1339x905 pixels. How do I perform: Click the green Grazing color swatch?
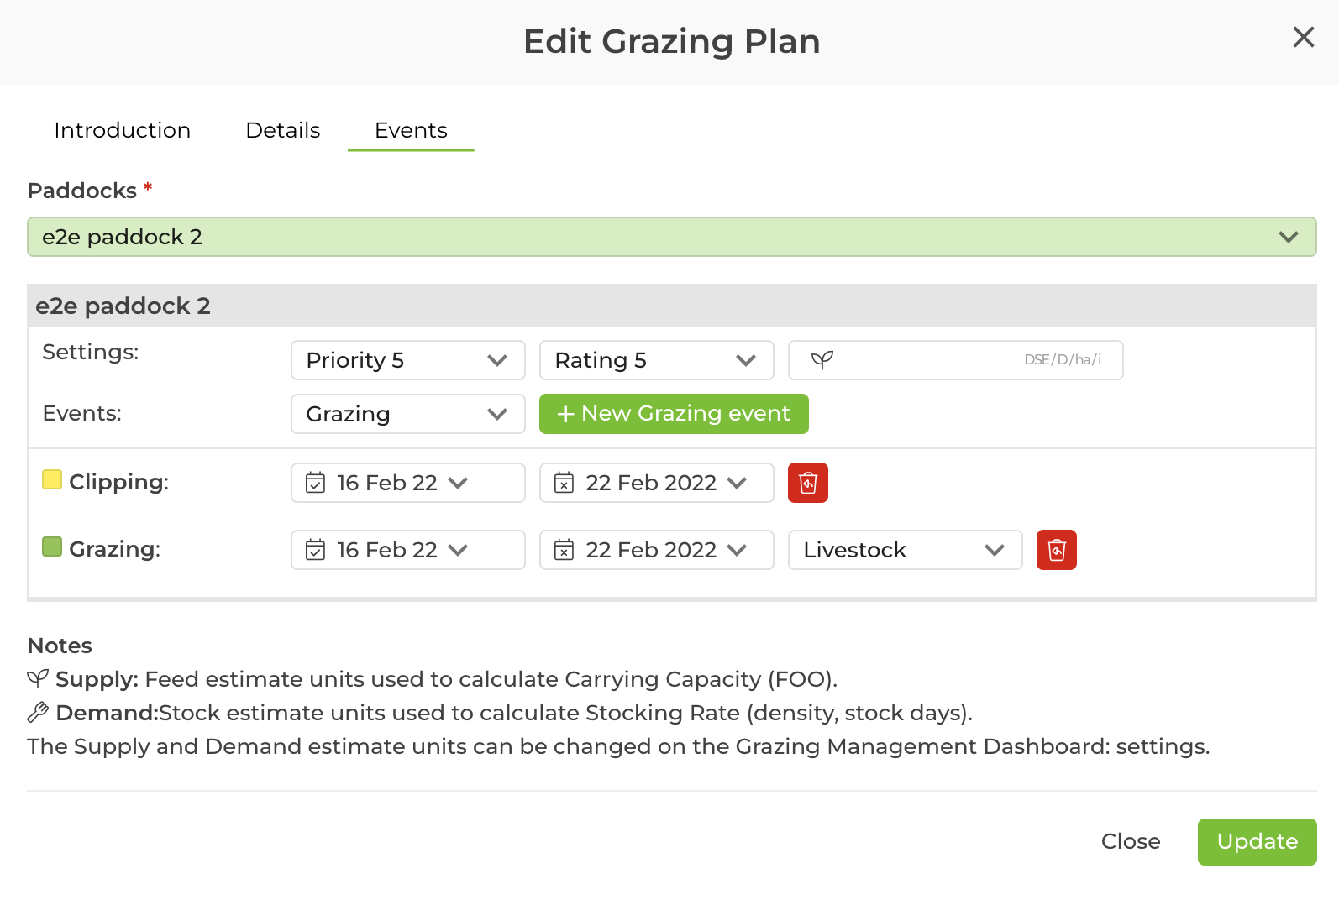[x=52, y=547]
